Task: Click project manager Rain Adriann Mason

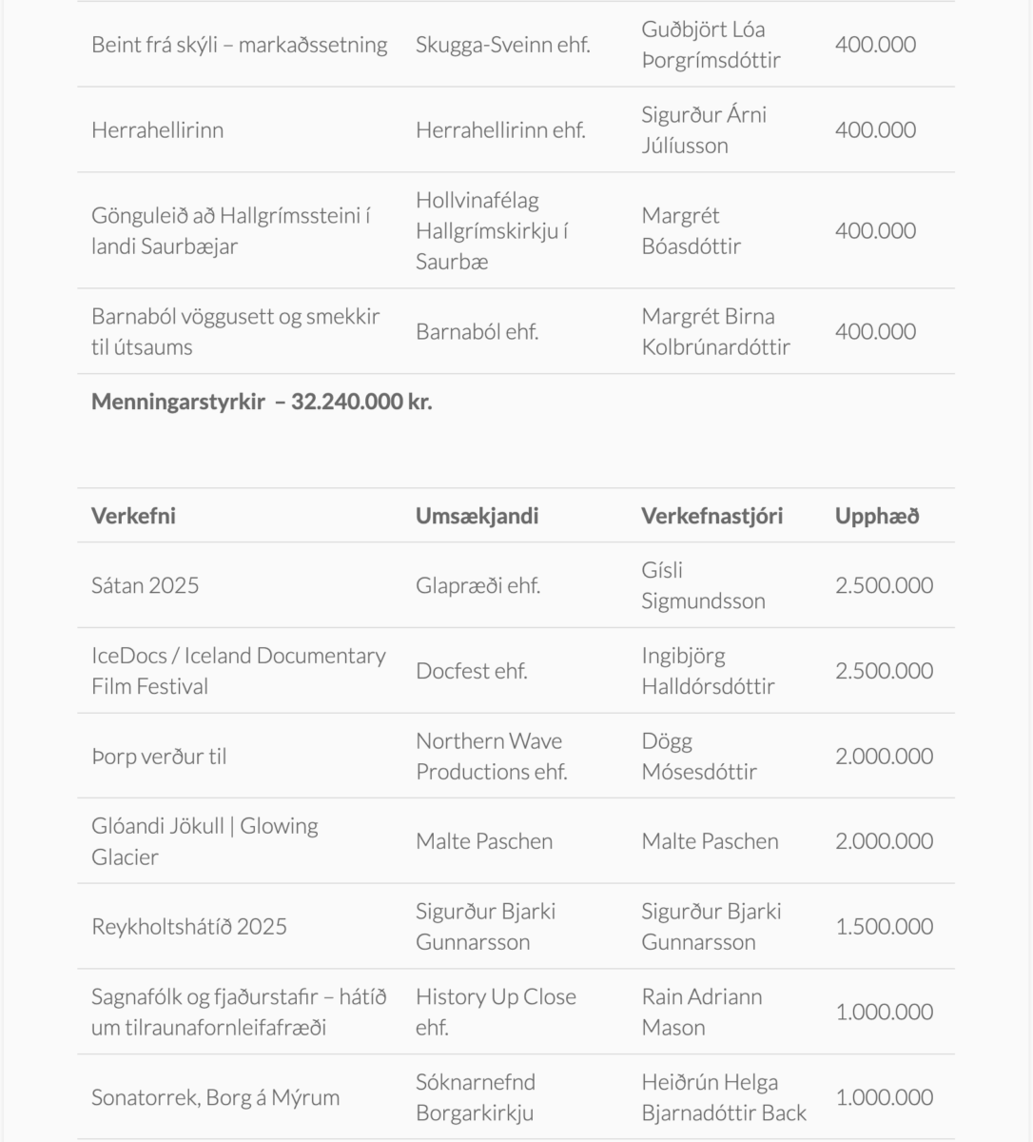Action: (x=702, y=1012)
